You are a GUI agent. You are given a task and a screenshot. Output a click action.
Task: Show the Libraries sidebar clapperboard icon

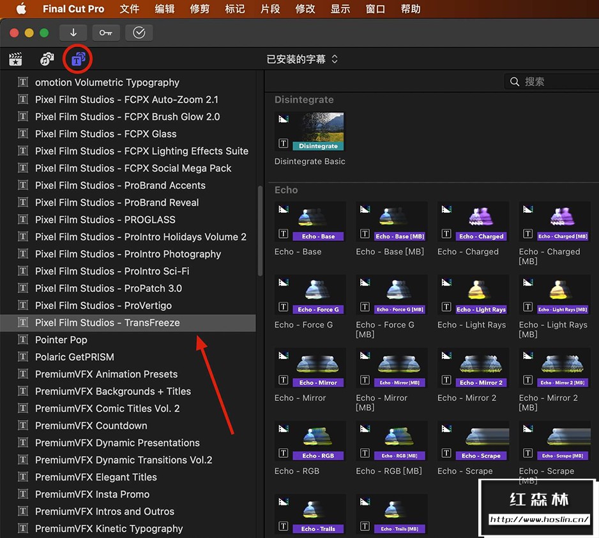15,59
